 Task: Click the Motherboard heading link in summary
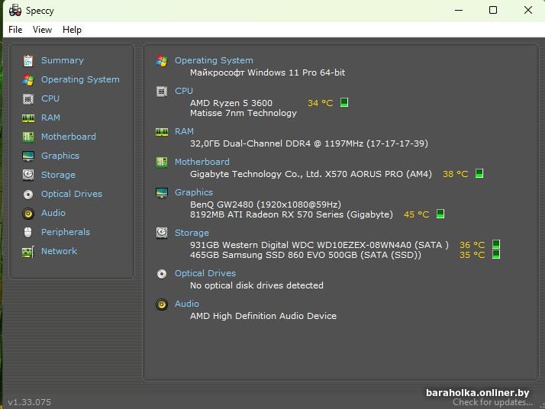coord(202,162)
